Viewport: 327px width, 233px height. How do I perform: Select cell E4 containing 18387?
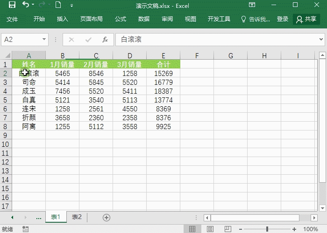[x=163, y=91]
